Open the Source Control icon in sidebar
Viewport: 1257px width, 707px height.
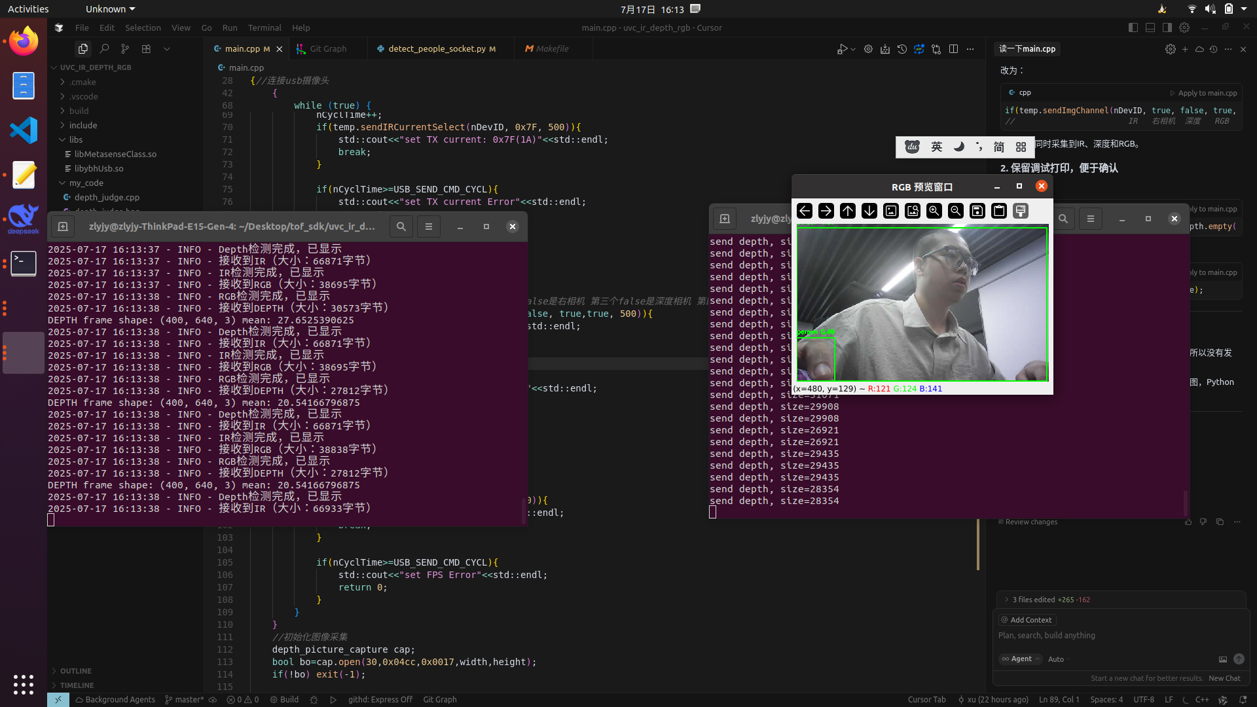pos(125,48)
